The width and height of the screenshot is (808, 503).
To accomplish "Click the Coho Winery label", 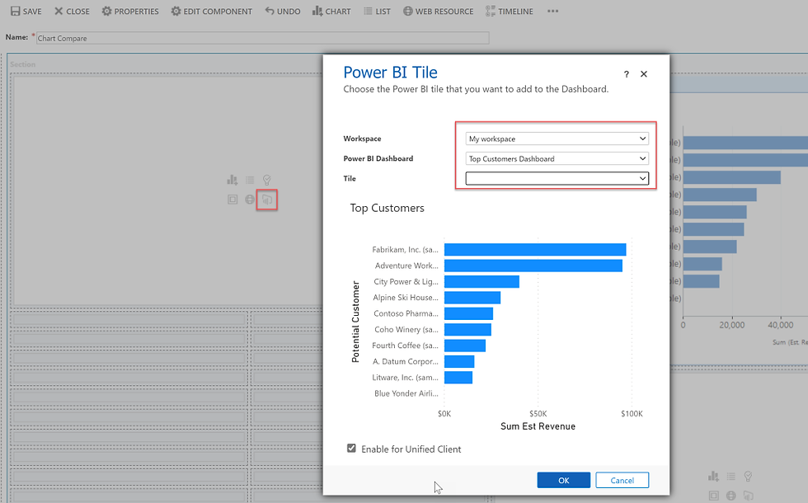I will [406, 329].
